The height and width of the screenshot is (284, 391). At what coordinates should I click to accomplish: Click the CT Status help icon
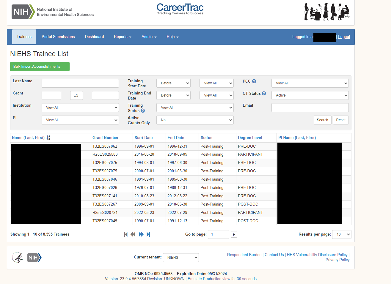[264, 93]
